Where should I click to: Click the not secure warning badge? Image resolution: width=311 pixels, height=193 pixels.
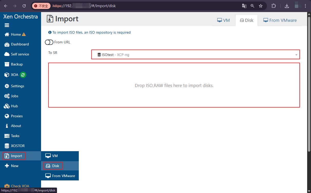coord(41,6)
